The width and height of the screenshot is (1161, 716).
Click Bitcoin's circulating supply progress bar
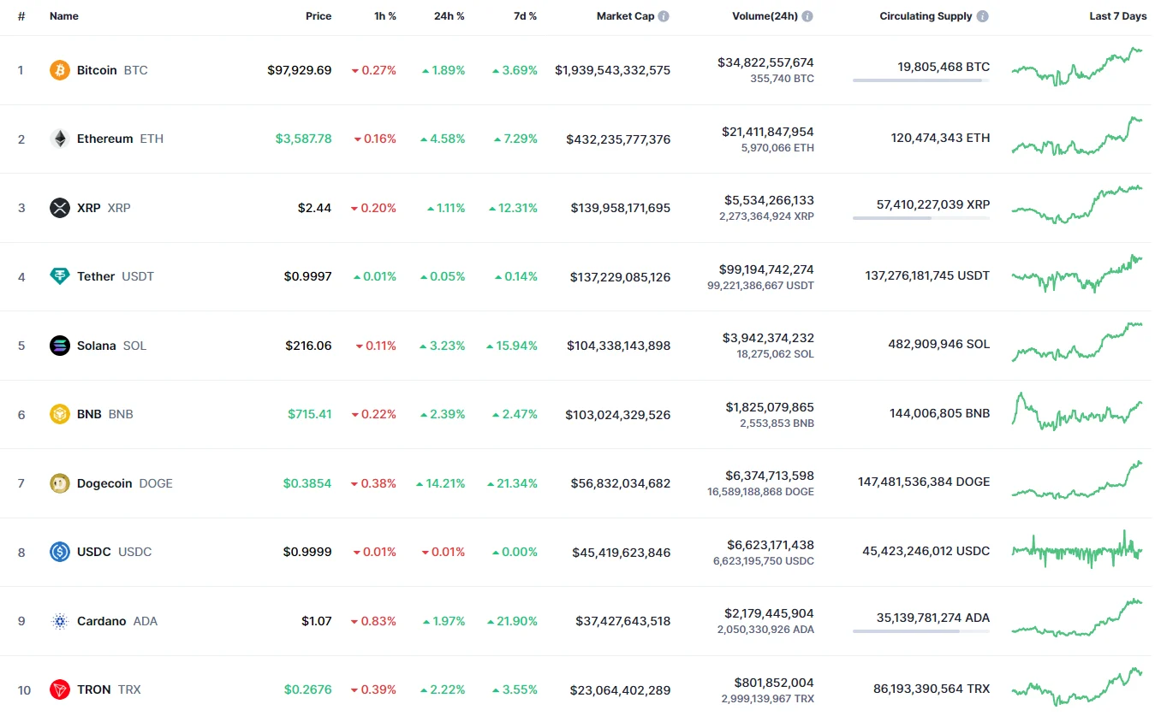920,80
